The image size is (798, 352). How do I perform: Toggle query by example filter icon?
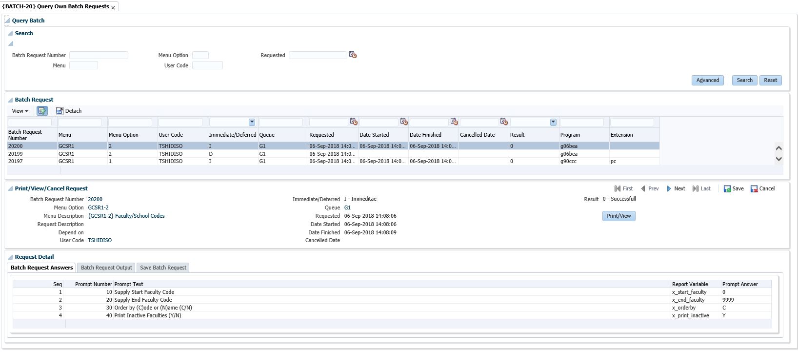point(42,111)
